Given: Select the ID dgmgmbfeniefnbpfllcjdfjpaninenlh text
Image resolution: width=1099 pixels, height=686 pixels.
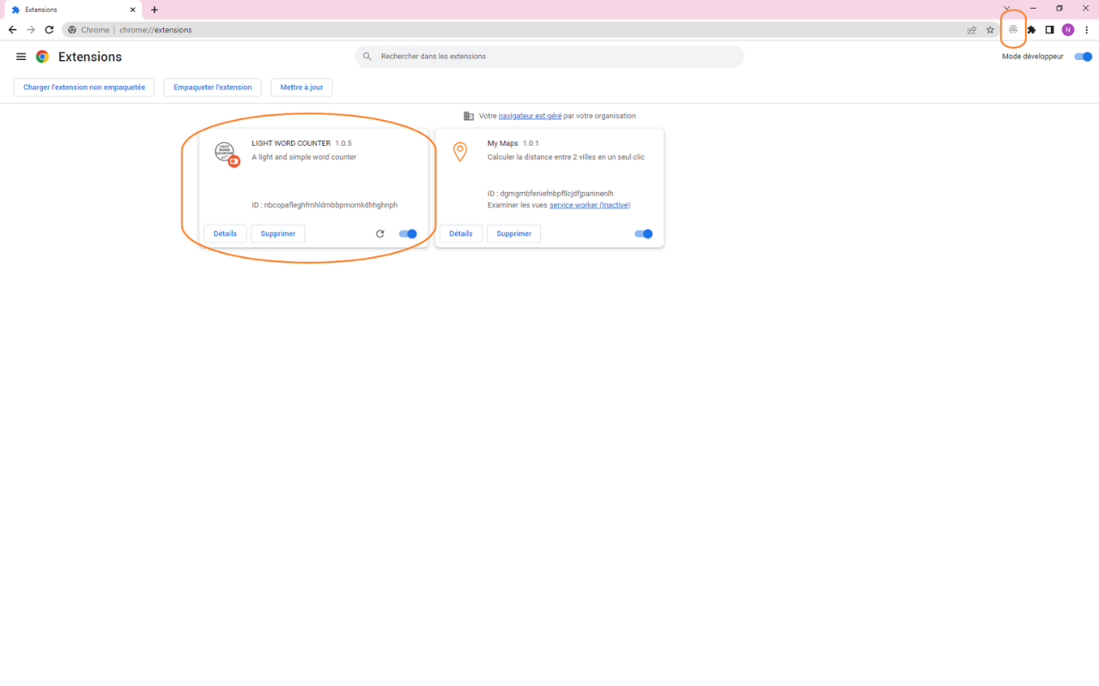Looking at the screenshot, I should [550, 194].
